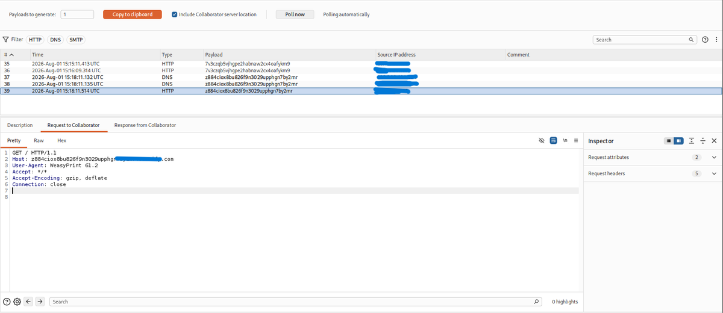Click the Polling automatically status text
The image size is (723, 313).
346,14
